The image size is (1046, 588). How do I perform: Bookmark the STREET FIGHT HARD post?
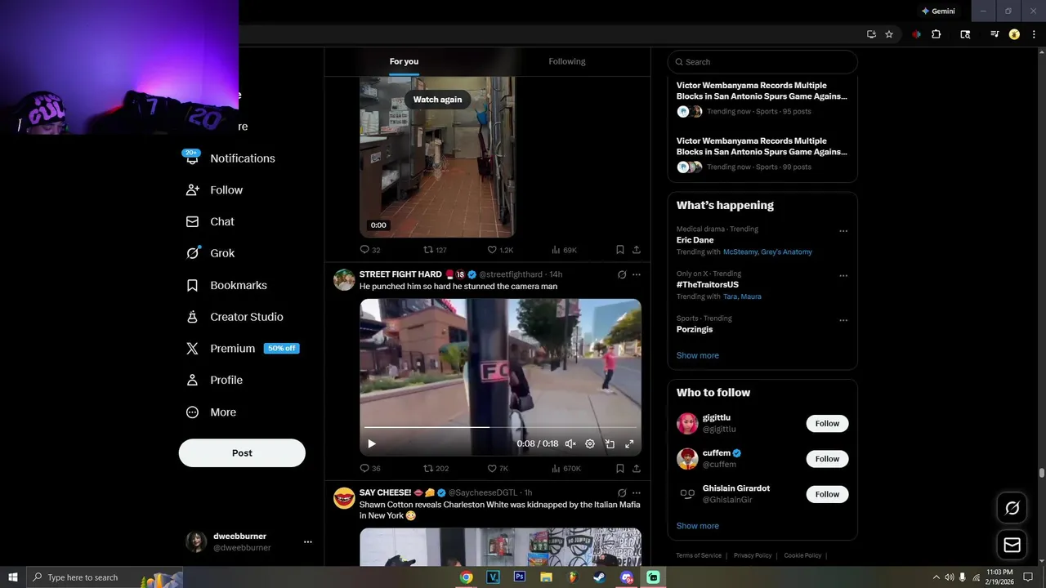(x=619, y=468)
